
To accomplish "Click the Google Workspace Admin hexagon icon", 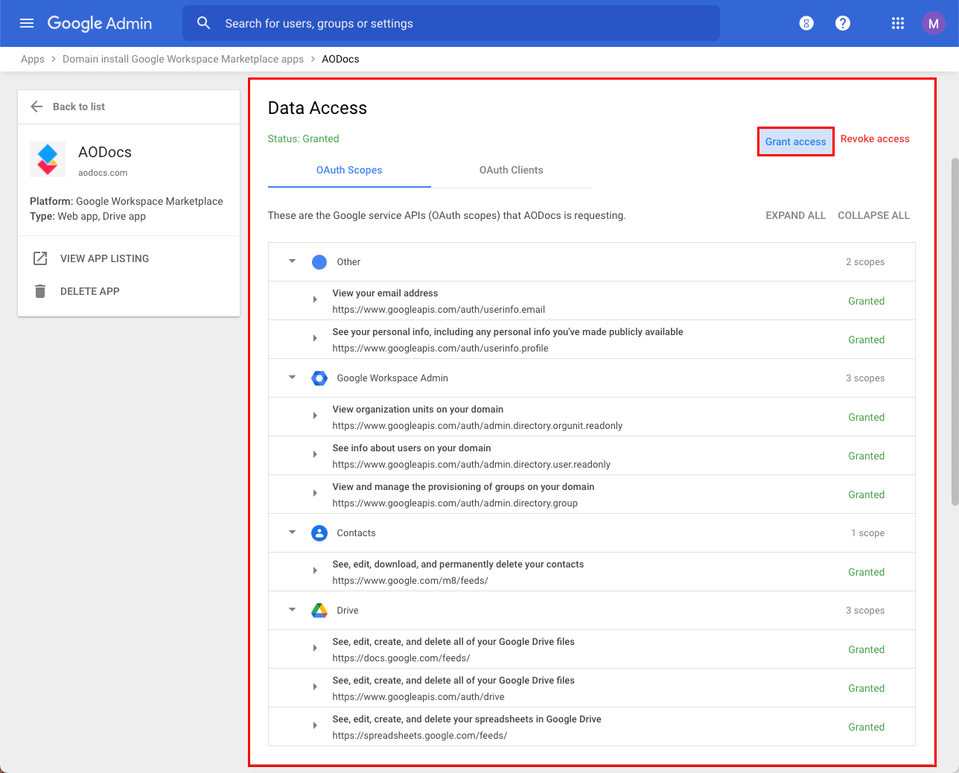I will coord(319,378).
